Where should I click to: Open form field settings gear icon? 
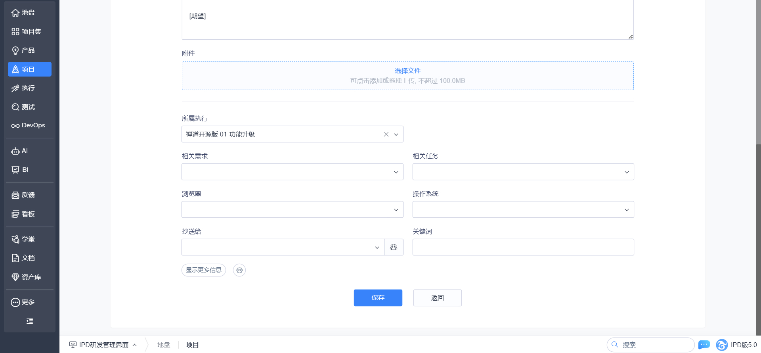[x=239, y=270]
